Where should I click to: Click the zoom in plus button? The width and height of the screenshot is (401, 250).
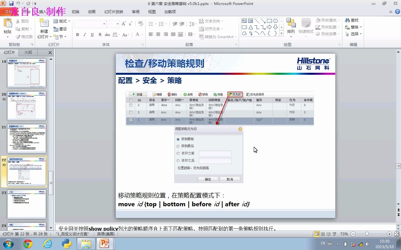(389, 234)
